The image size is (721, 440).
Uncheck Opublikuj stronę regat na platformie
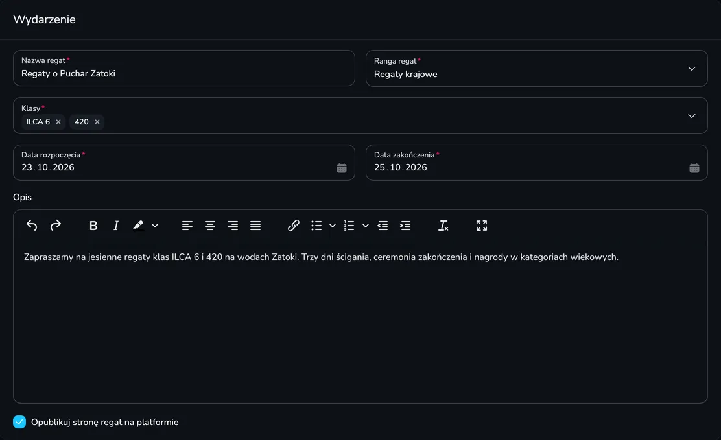19,422
